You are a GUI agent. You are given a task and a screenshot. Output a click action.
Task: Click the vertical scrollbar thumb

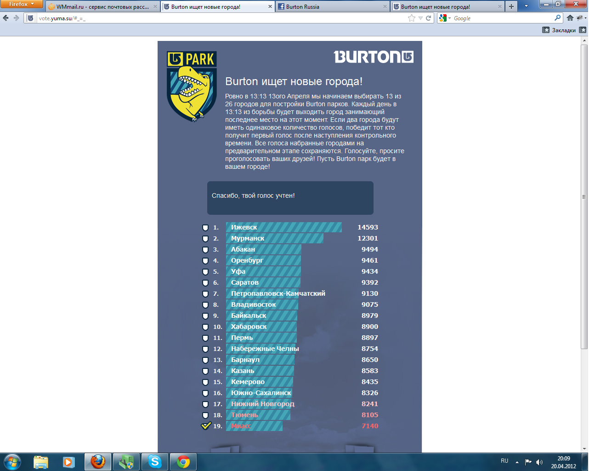click(584, 196)
